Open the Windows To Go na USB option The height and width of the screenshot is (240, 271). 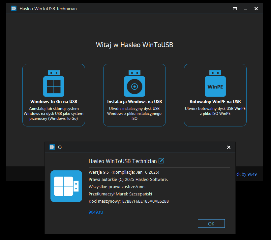pyautogui.click(x=54, y=95)
